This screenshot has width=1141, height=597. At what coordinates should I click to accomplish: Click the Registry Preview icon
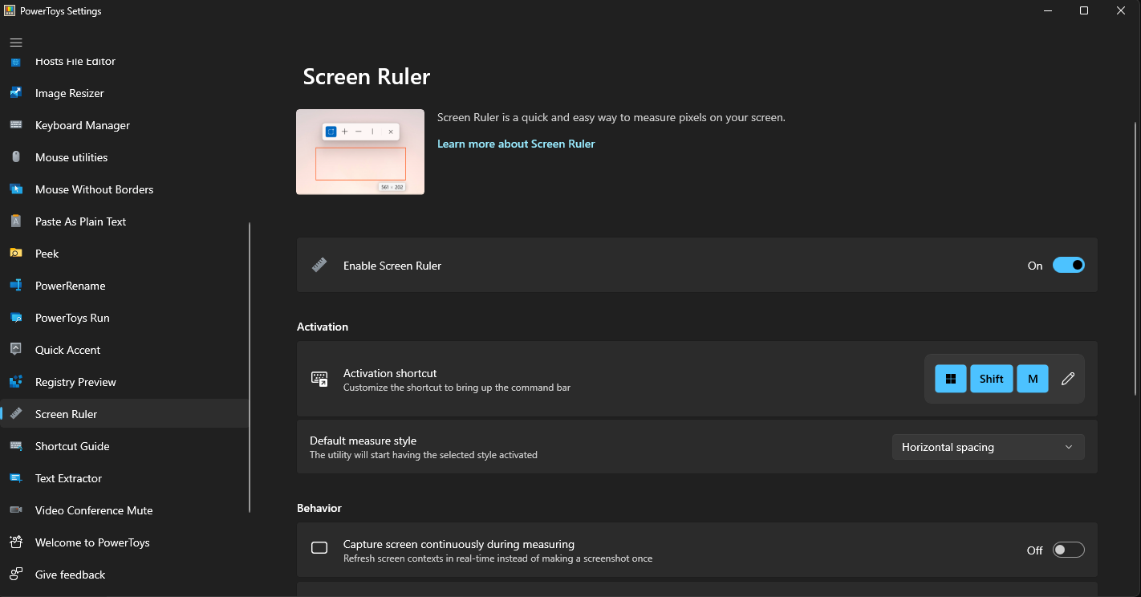pyautogui.click(x=16, y=382)
